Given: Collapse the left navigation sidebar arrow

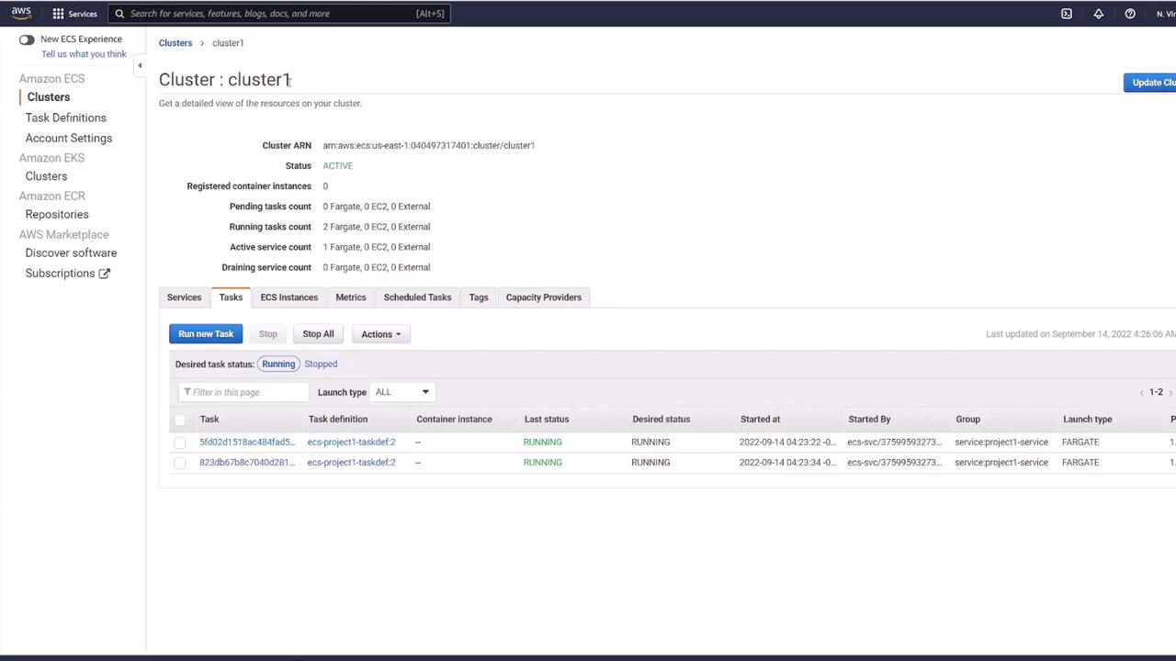Looking at the screenshot, I should [140, 65].
